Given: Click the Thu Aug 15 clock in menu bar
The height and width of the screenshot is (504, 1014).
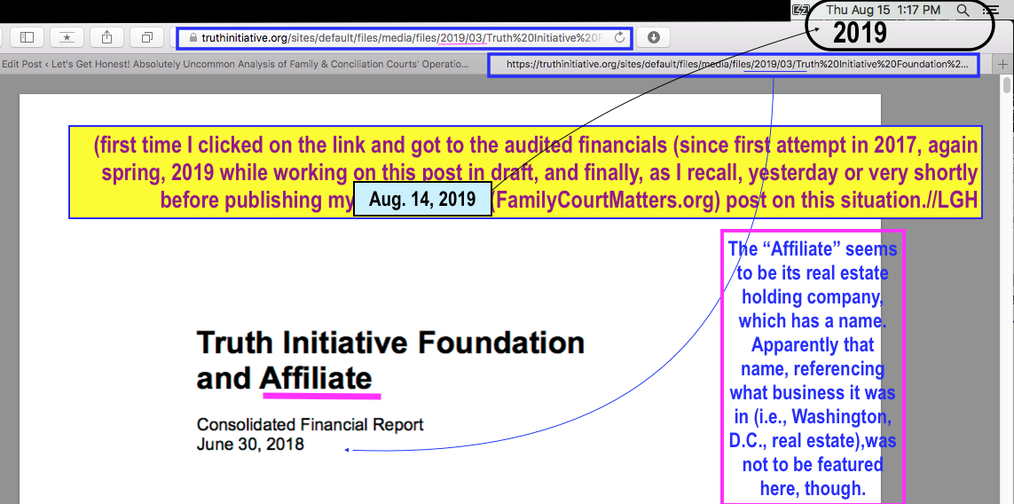Looking at the screenshot, I should click(x=884, y=10).
